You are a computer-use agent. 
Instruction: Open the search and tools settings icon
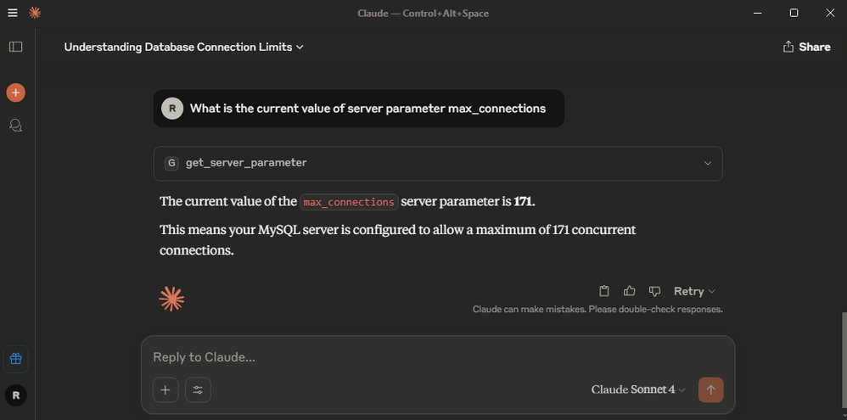(198, 389)
